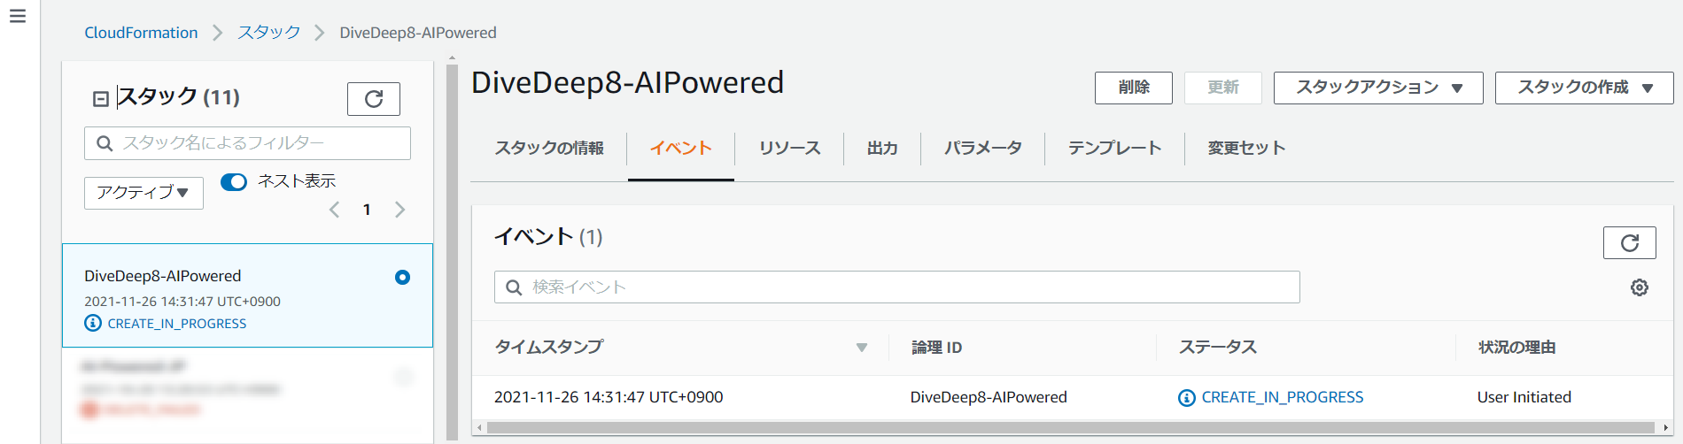Switch to 出力 tab
This screenshot has width=1683, height=444.
point(882,148)
